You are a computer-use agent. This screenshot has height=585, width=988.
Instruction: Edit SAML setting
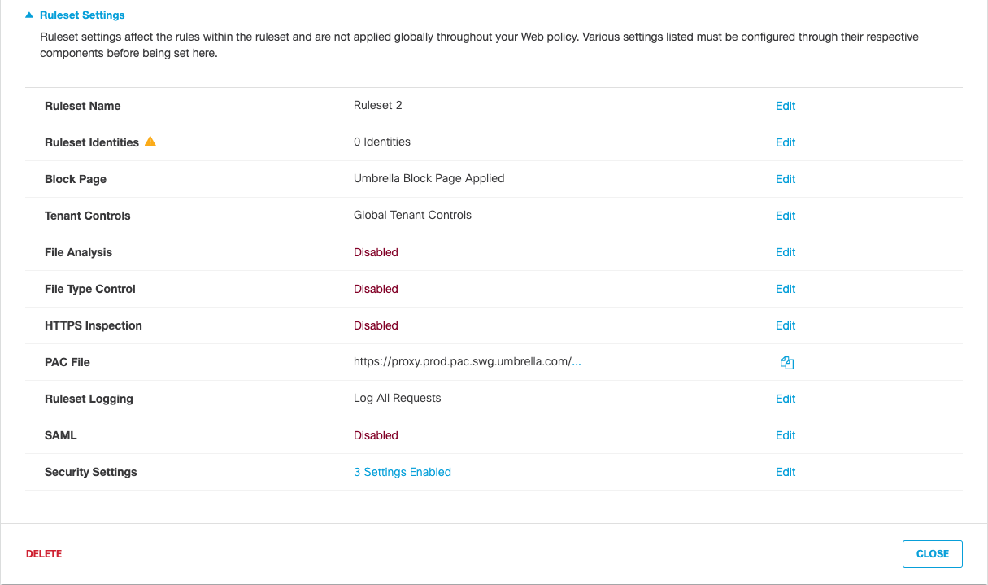click(x=786, y=435)
